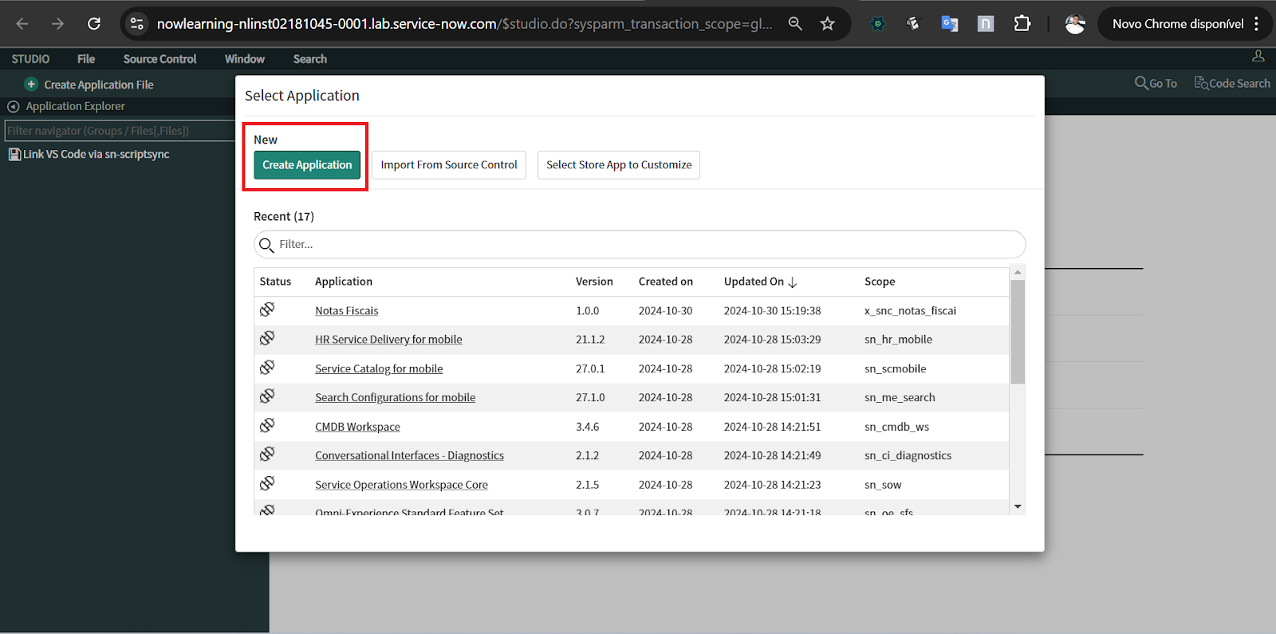Click the list scrollbar up arrow
This screenshot has width=1276, height=634.
1018,273
